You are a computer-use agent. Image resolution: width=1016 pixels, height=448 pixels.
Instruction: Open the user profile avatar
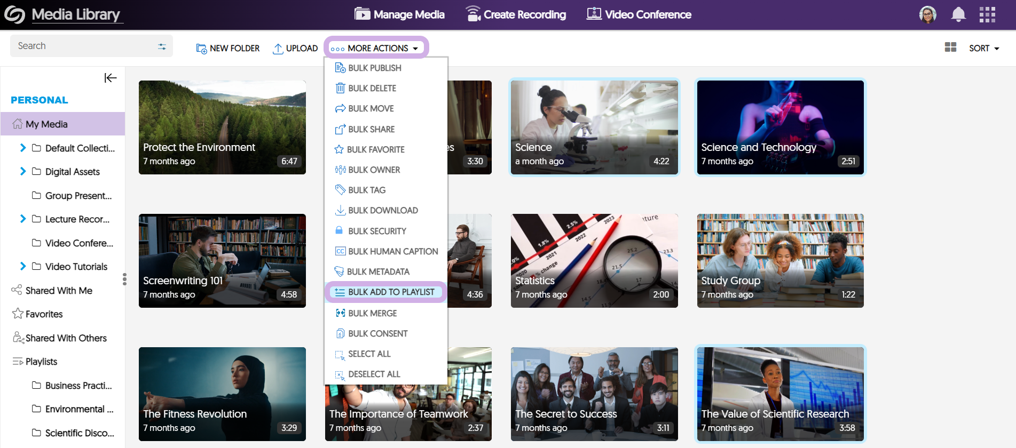(x=927, y=14)
